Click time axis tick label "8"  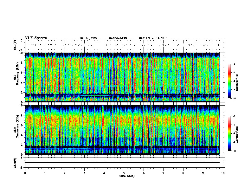[x=183, y=173]
